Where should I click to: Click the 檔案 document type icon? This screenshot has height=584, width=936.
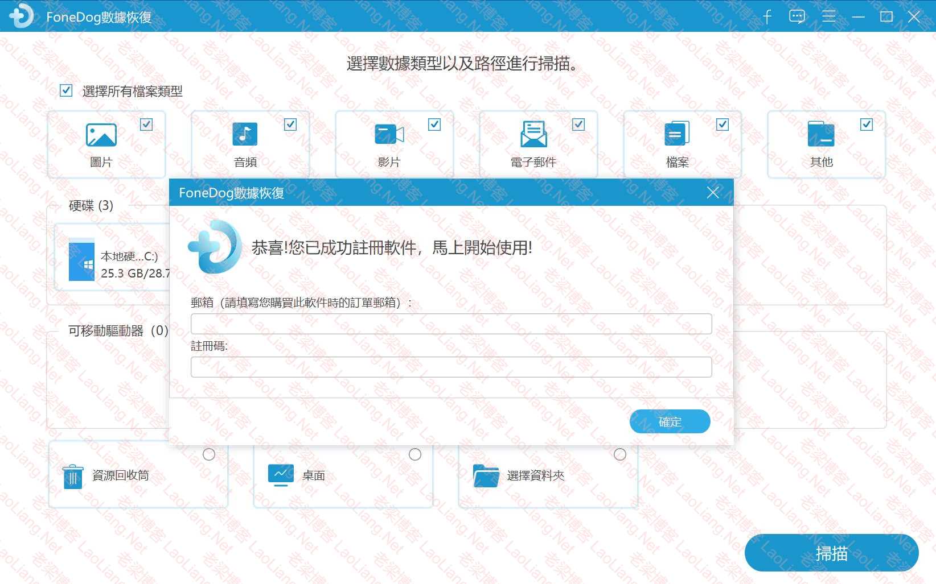pyautogui.click(x=677, y=135)
